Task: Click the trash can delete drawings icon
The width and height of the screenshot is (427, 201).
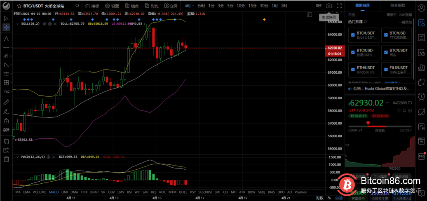Action: click(x=6, y=159)
